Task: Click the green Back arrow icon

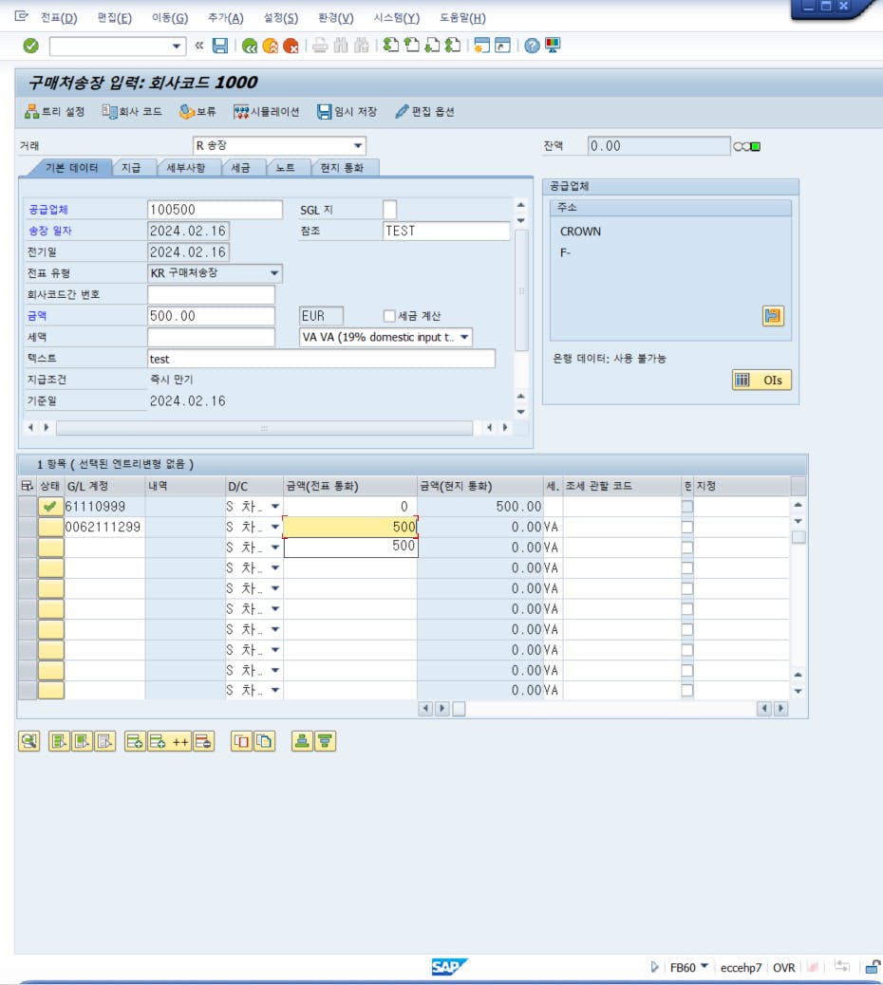Action: (x=250, y=46)
